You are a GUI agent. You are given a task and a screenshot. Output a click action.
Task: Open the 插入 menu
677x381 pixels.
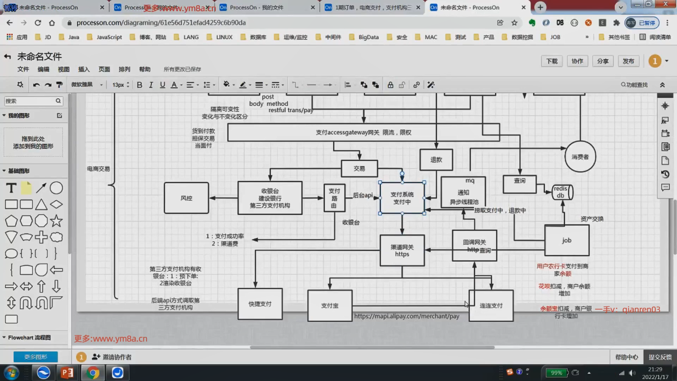click(x=84, y=69)
